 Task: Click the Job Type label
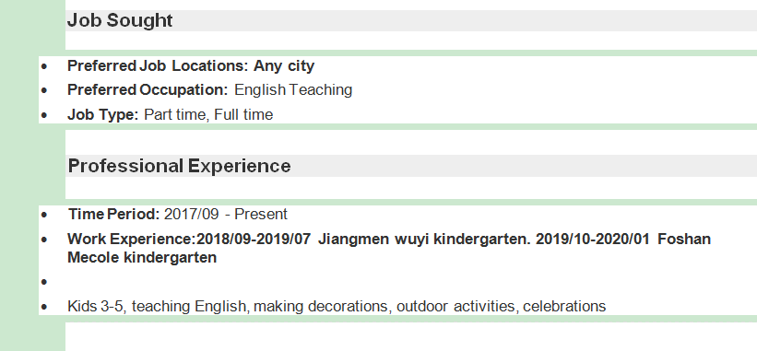click(x=103, y=115)
